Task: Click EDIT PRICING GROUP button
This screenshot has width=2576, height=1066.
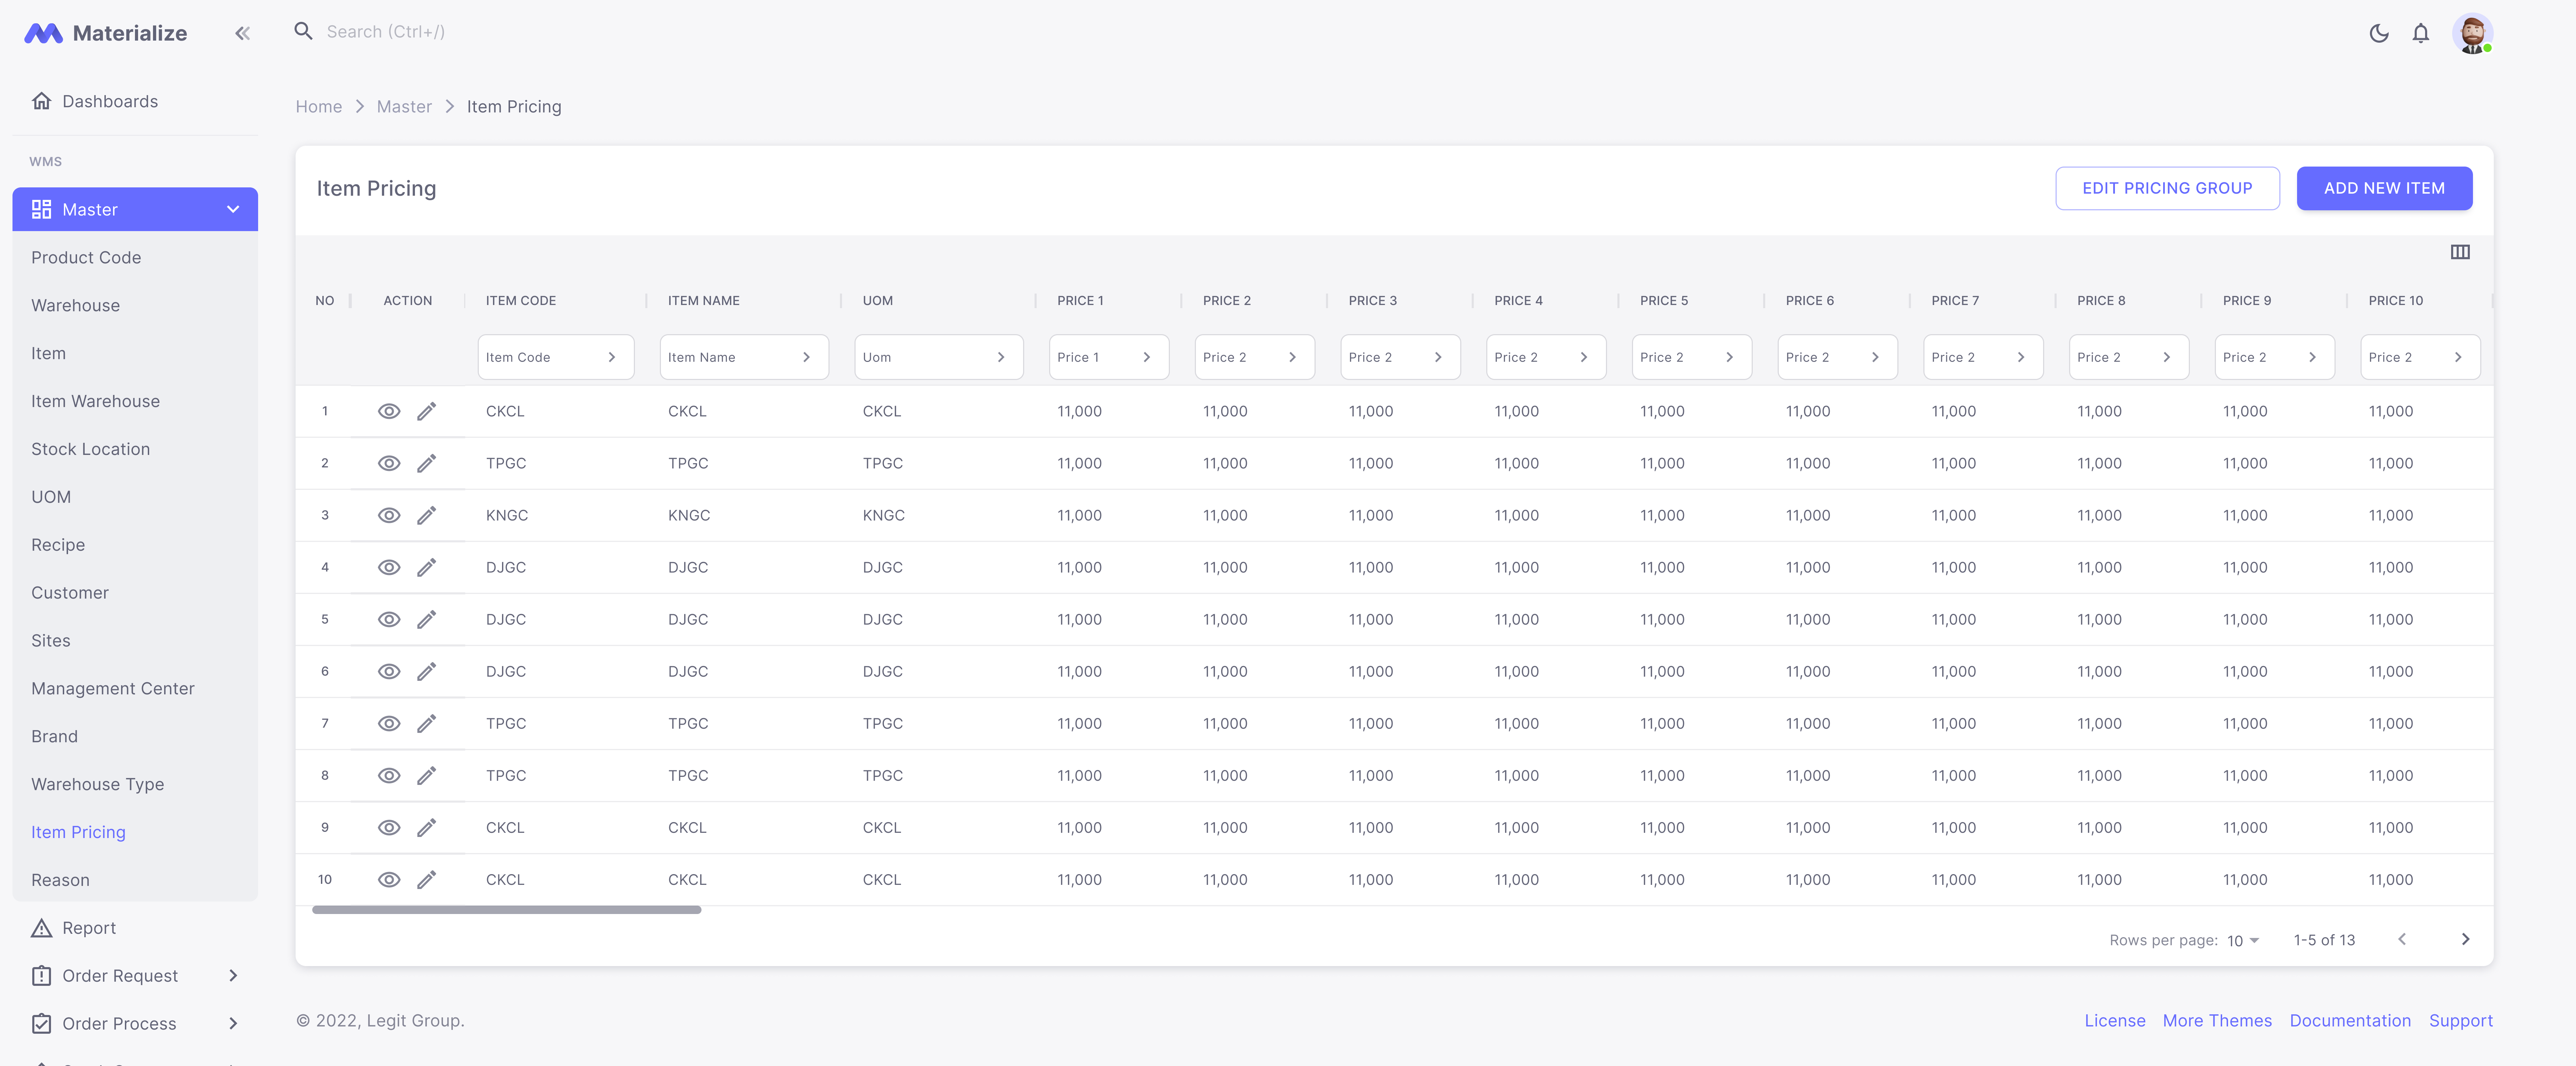Action: point(2167,188)
